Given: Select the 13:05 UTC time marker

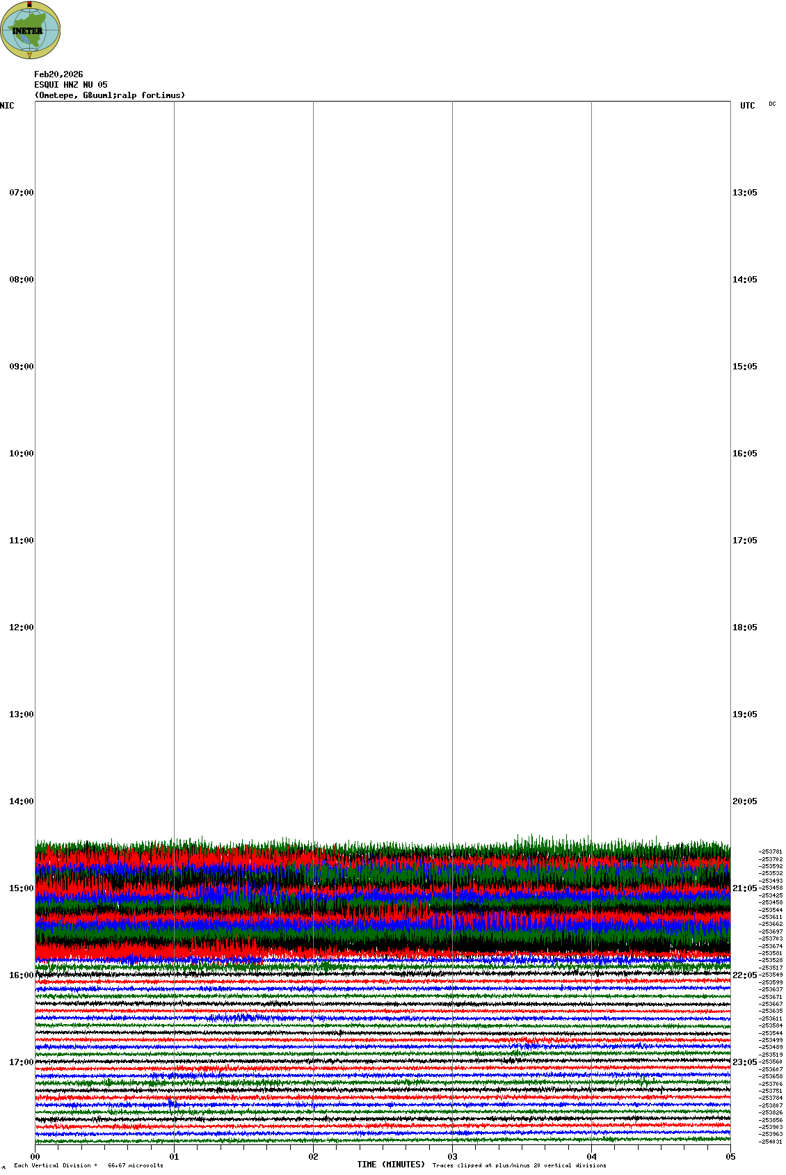Looking at the screenshot, I should pyautogui.click(x=744, y=193).
